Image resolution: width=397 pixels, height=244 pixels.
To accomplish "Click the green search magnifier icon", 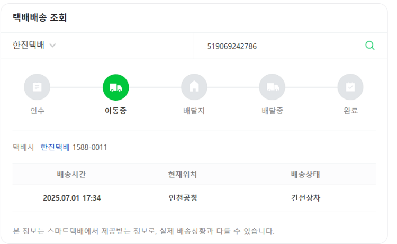I will point(369,46).
